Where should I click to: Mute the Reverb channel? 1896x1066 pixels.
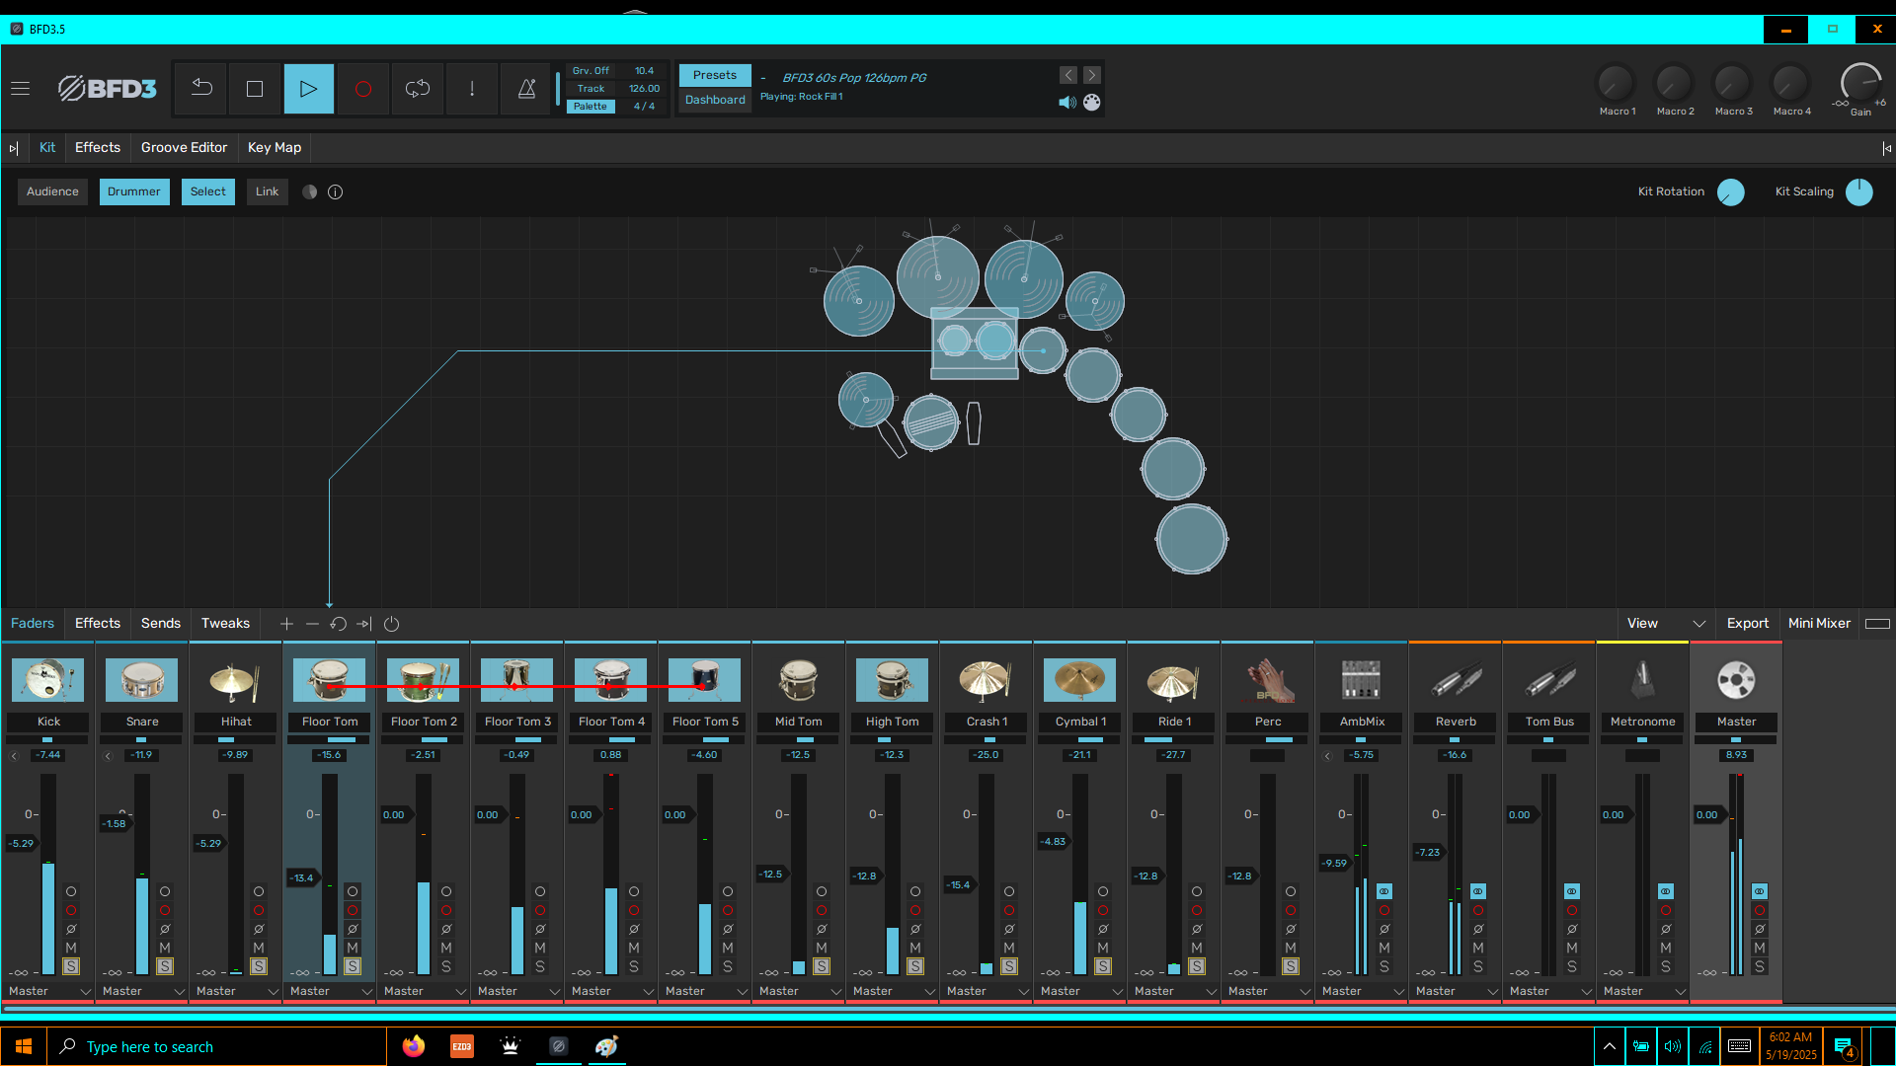[1478, 948]
